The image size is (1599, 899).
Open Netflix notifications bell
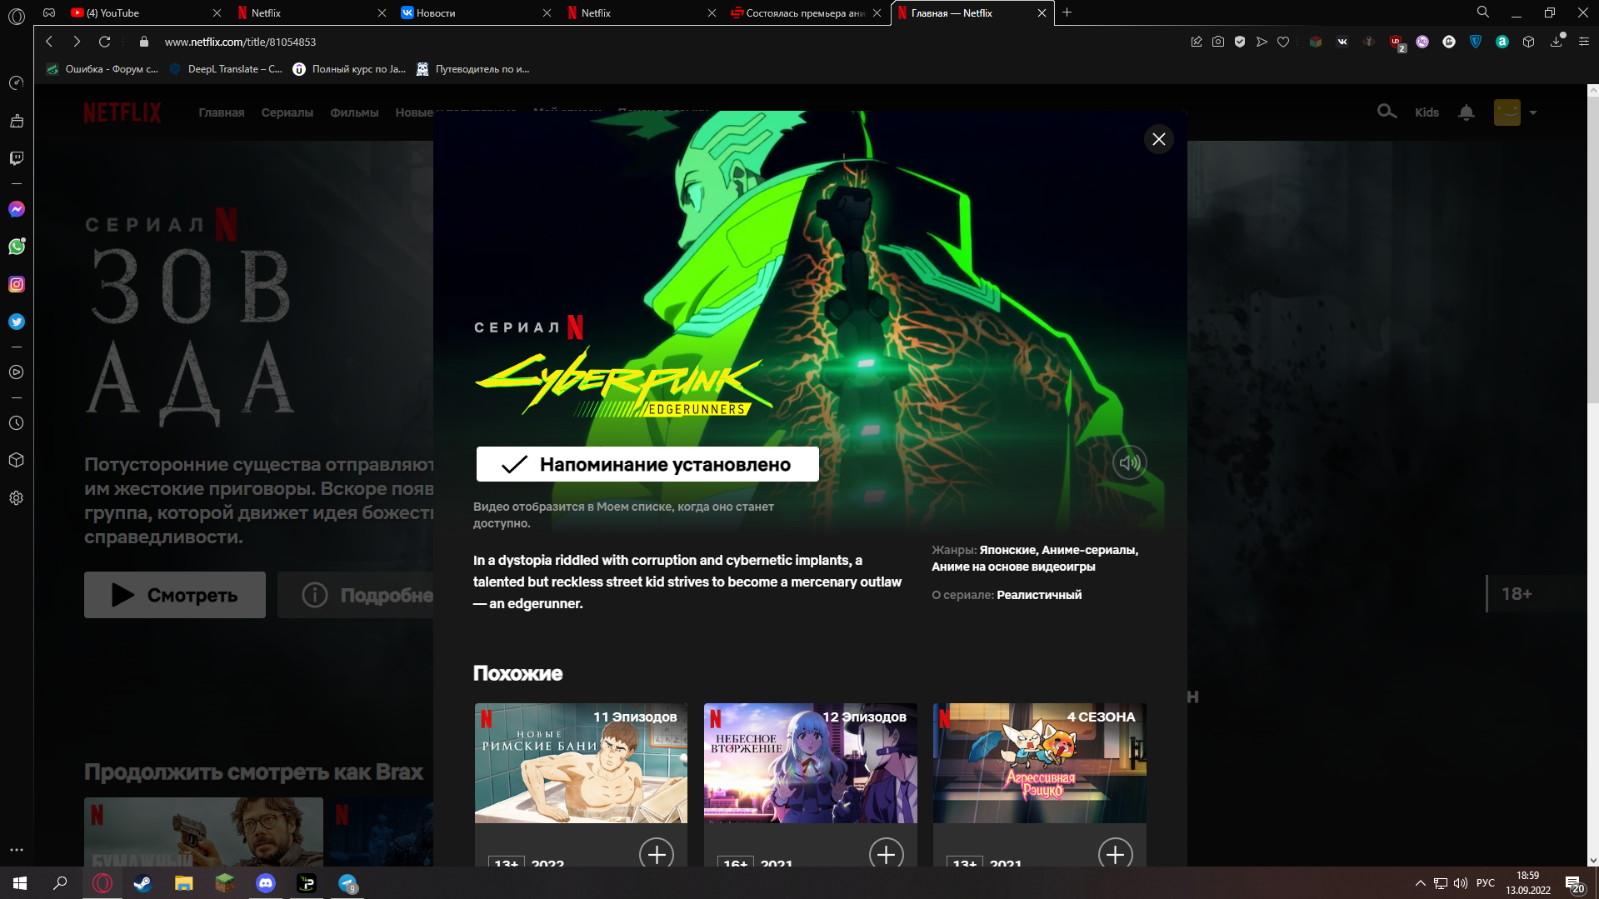[x=1467, y=112]
